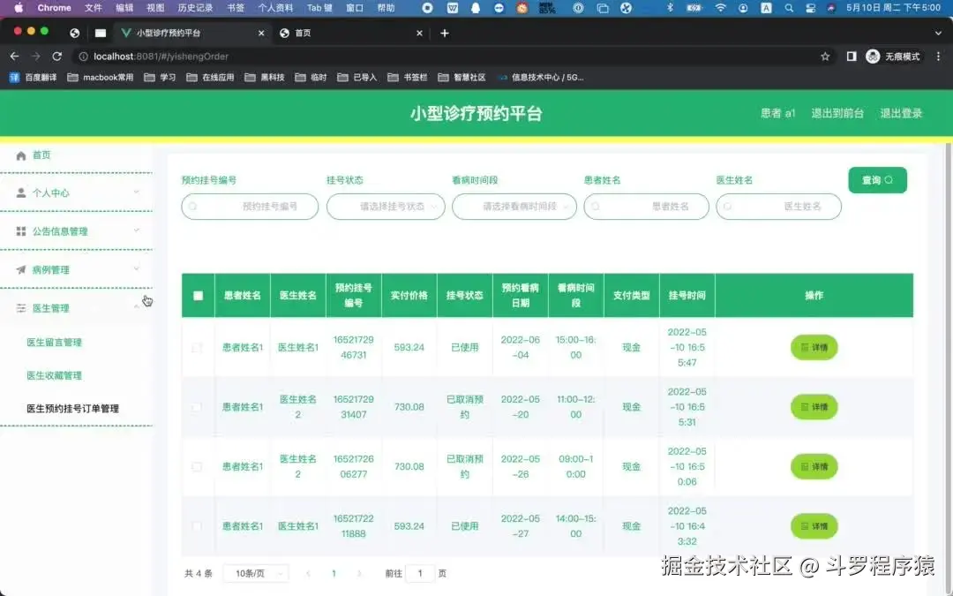This screenshot has height=596, width=953.
Task: Open the 智慧社区 bookmark folder
Action: click(x=461, y=77)
